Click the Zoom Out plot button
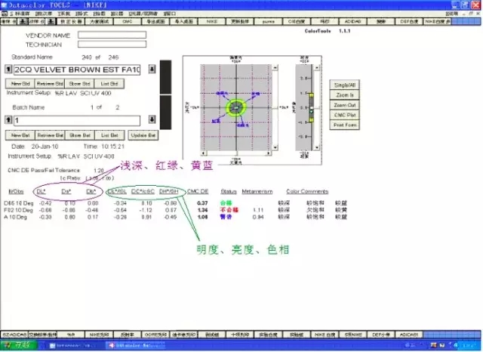483x352 pixels. [345, 105]
